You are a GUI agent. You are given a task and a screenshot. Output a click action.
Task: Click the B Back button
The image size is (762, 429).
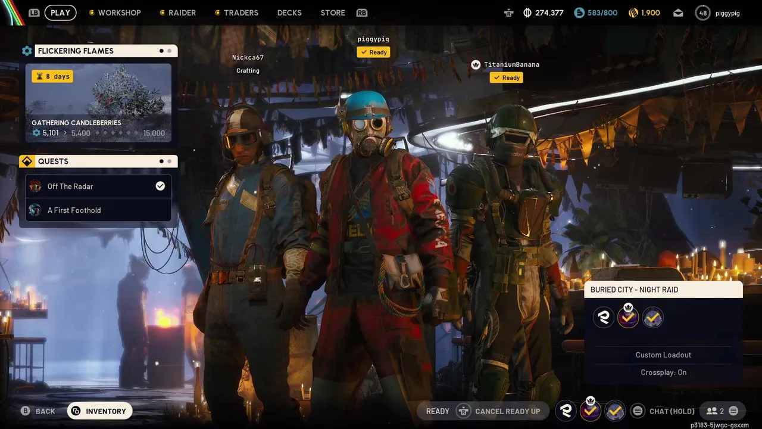(x=38, y=411)
